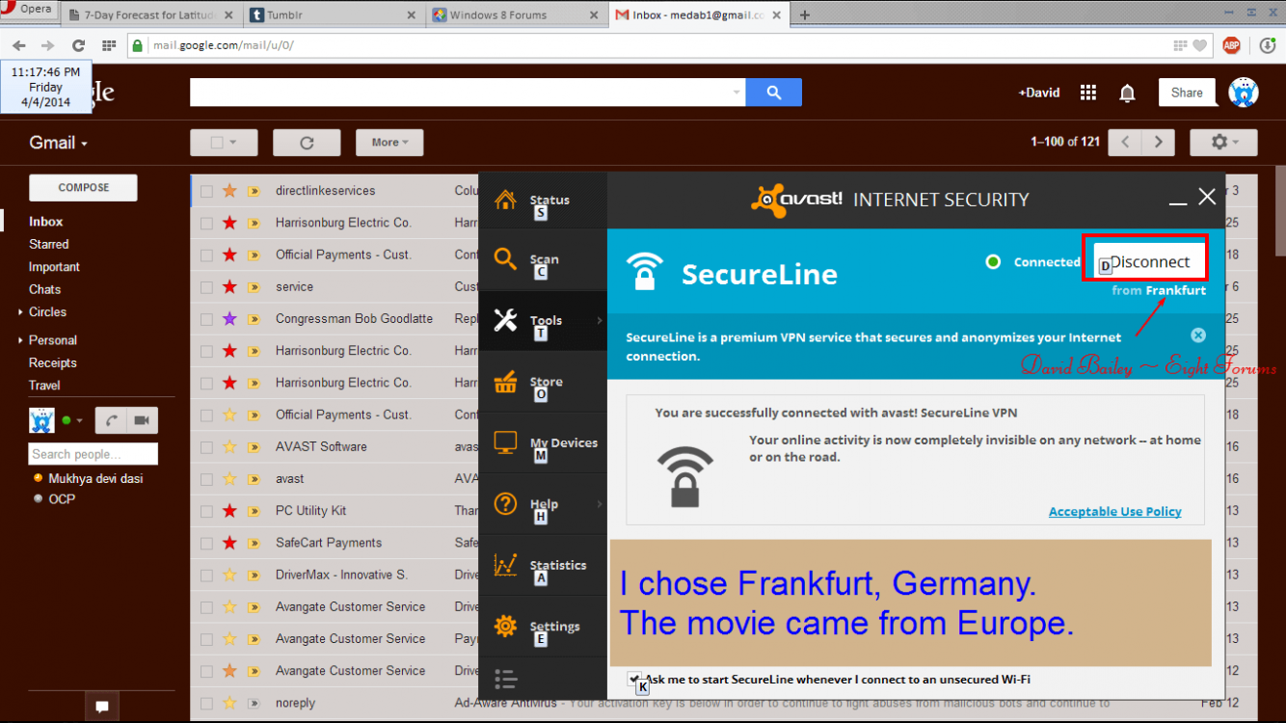
Task: Click the browser reload button
Action: click(78, 45)
